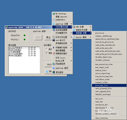Choose disable_classes parameter entry
127x120 pixels.
(109, 60)
